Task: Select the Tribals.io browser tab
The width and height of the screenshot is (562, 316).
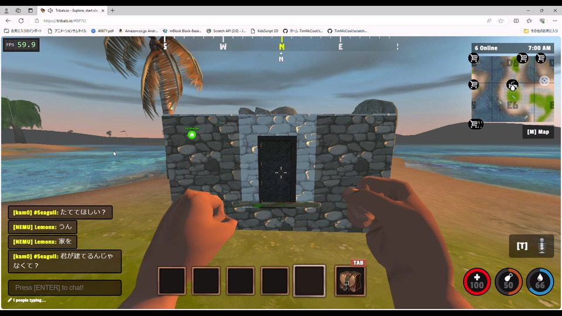Action: [73, 11]
